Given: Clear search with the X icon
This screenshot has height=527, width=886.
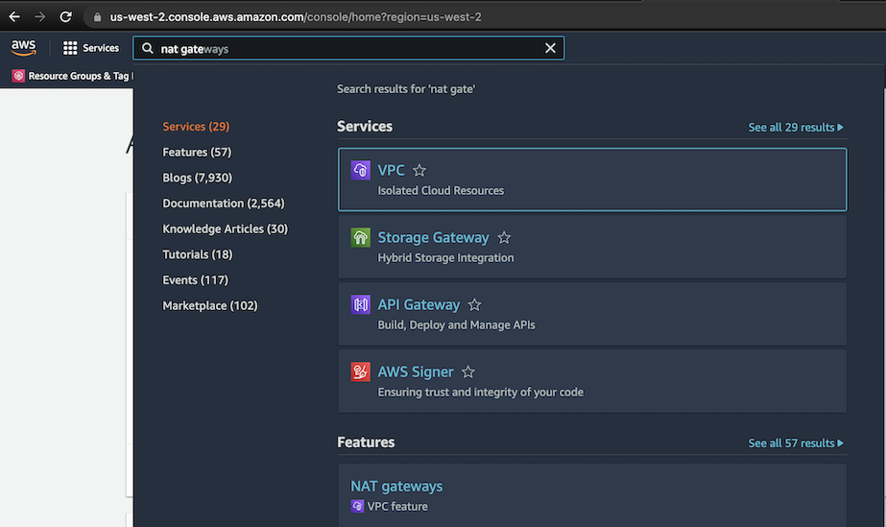Looking at the screenshot, I should (x=550, y=48).
